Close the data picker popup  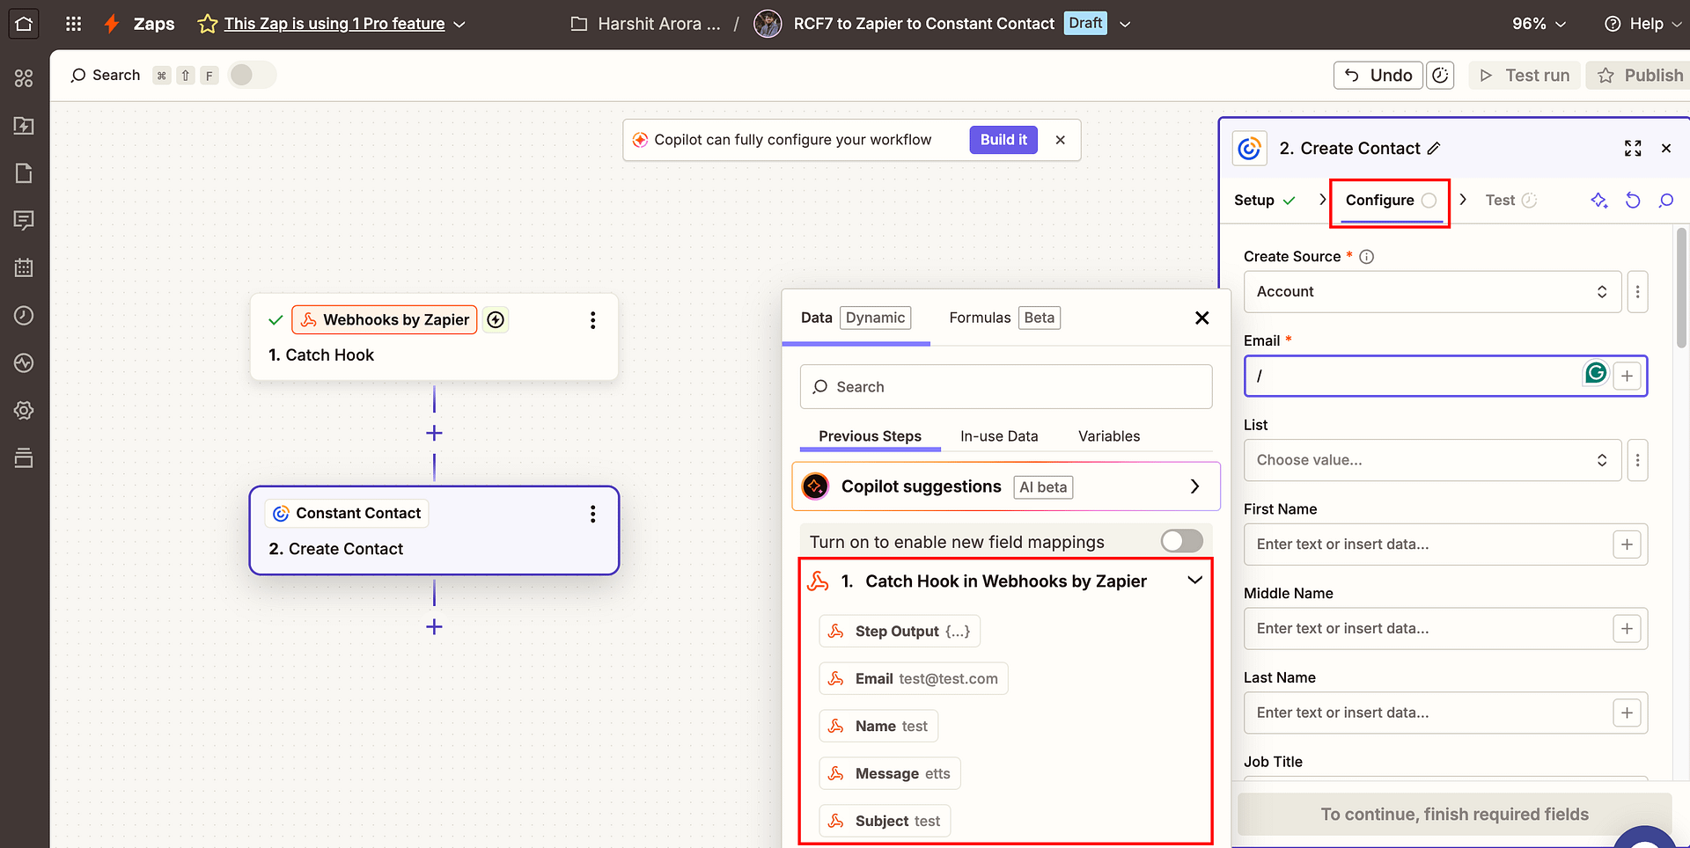[x=1202, y=318]
